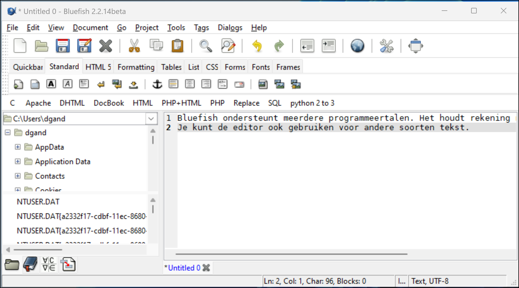
Task: Click the line break return-arrow icon
Action: pos(101,84)
